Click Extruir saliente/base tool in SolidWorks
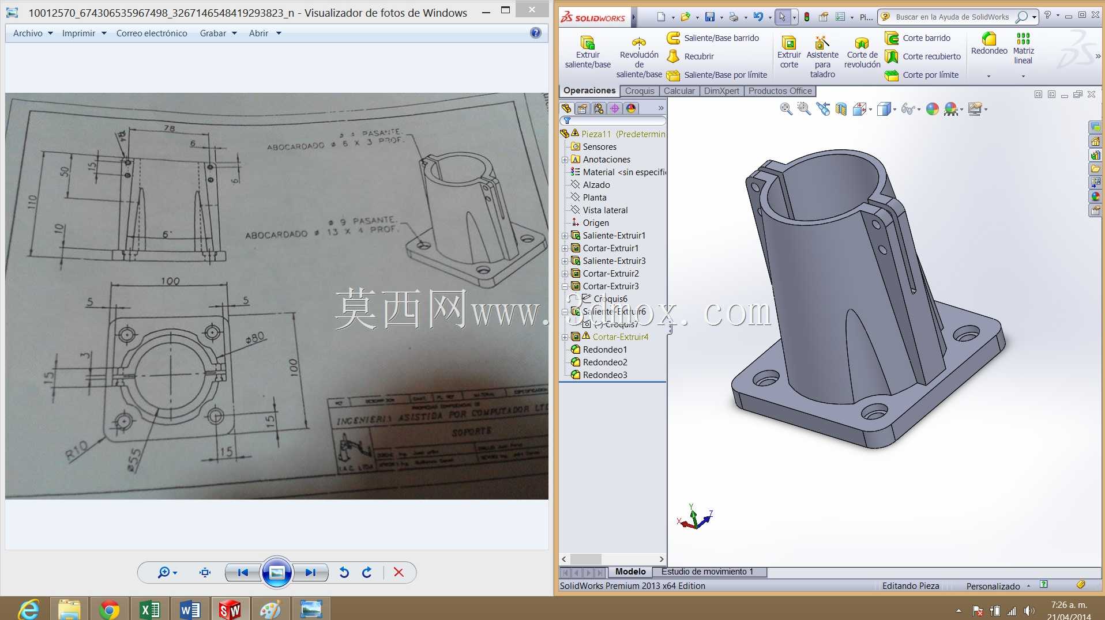The height and width of the screenshot is (620, 1105). point(588,52)
